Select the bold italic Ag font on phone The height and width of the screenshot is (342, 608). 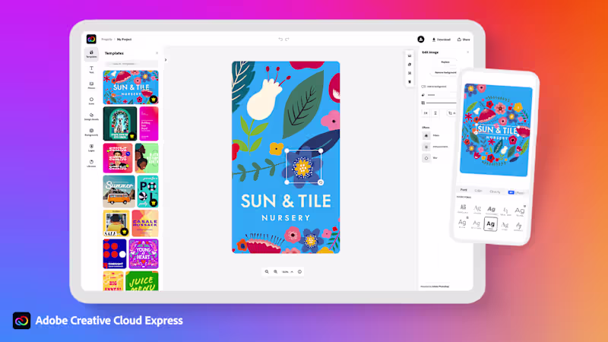[x=491, y=210]
